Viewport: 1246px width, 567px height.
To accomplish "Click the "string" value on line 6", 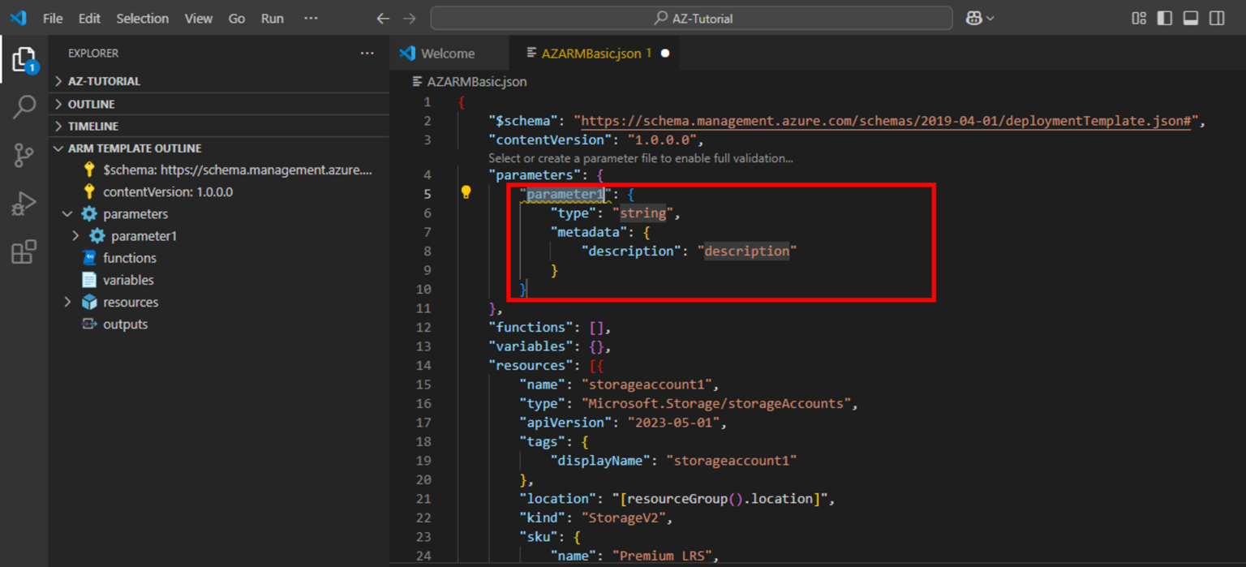I will [x=643, y=213].
